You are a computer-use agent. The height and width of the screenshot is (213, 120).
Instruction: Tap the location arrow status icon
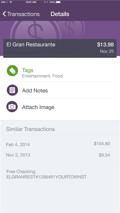point(45,2)
